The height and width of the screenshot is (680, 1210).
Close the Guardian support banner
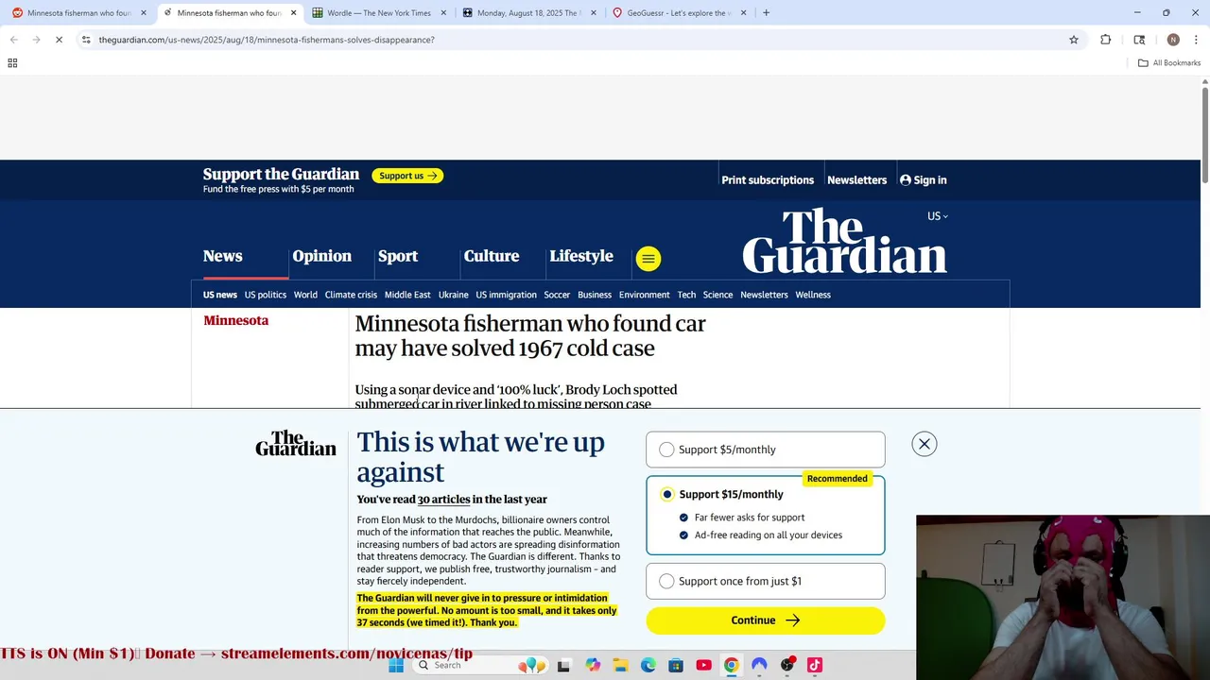tap(924, 444)
